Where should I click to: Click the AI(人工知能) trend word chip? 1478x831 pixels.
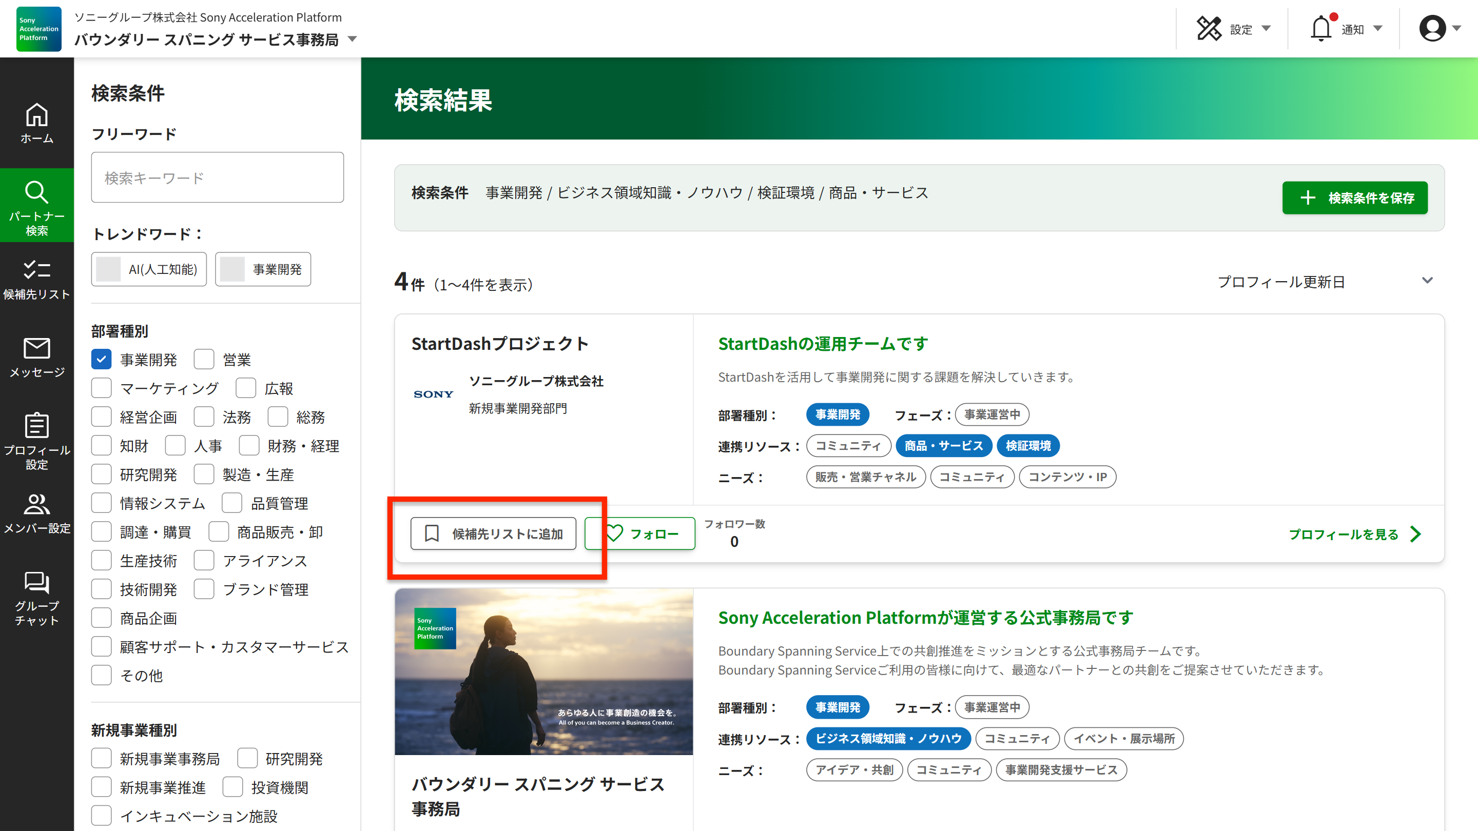(x=149, y=269)
